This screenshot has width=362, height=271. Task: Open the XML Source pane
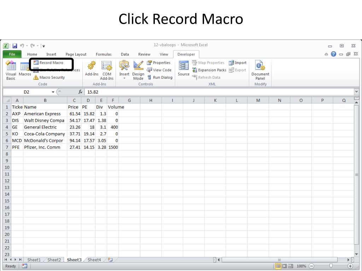(x=183, y=68)
